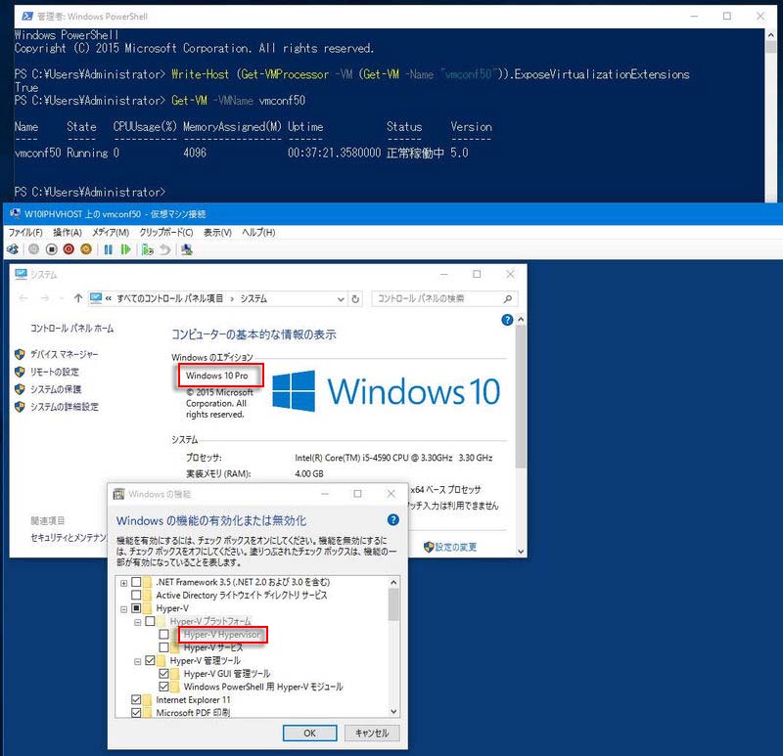Check Active Directory ライトウェイト checkbox
Screen dimensions: 783x756
click(136, 595)
